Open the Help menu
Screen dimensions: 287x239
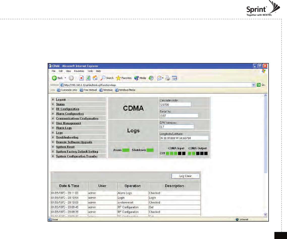[x=98, y=71]
